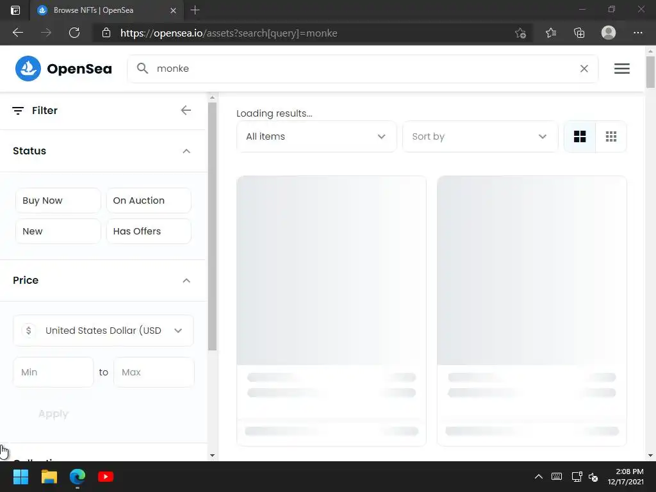Open the browser profile avatar
Screen dimensions: 656x492
tap(609, 33)
